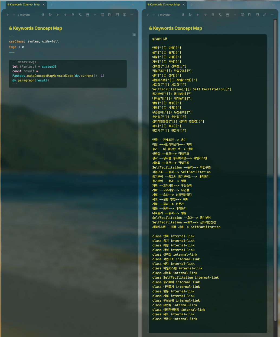280x337 pixels.
Task: Click the 'dv.paragraph(result)' code line
Action: point(31,80)
